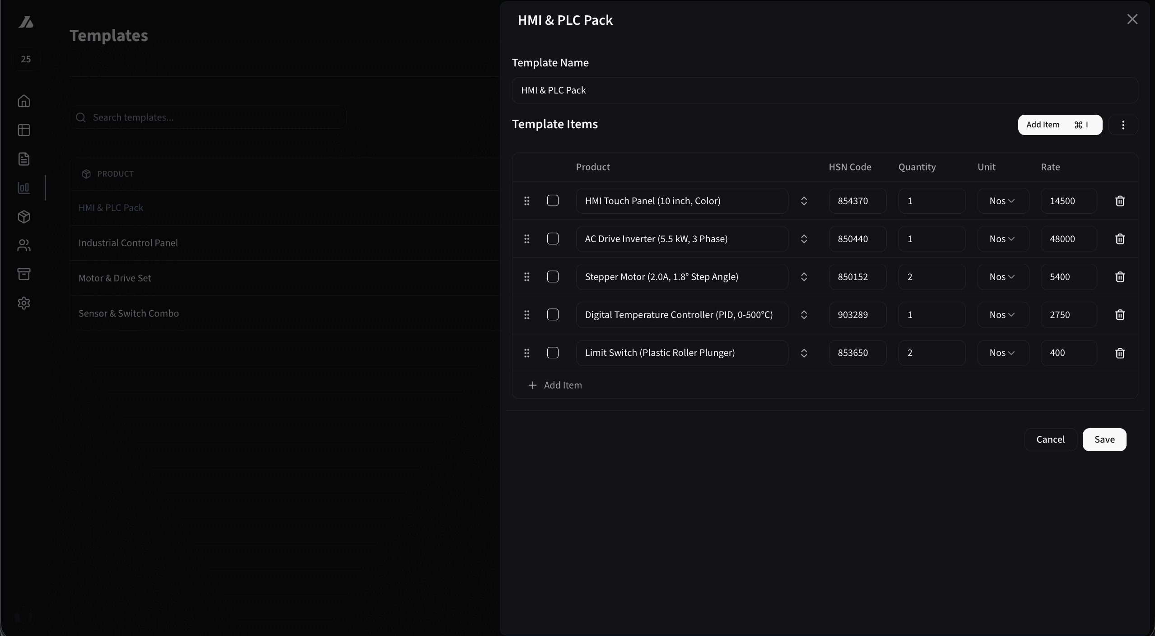Select the Stepper Motor checkbox
The width and height of the screenshot is (1155, 636).
coord(553,276)
